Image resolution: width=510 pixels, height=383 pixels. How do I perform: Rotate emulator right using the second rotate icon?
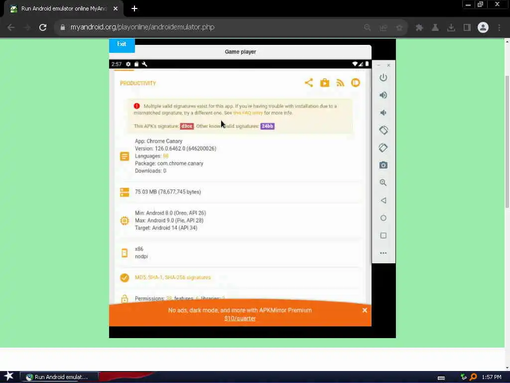[x=383, y=148]
